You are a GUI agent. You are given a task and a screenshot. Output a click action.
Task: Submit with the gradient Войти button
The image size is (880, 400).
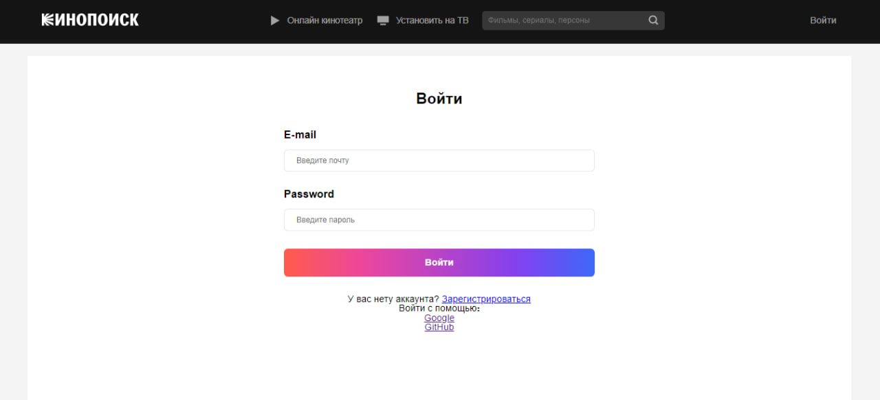click(439, 263)
